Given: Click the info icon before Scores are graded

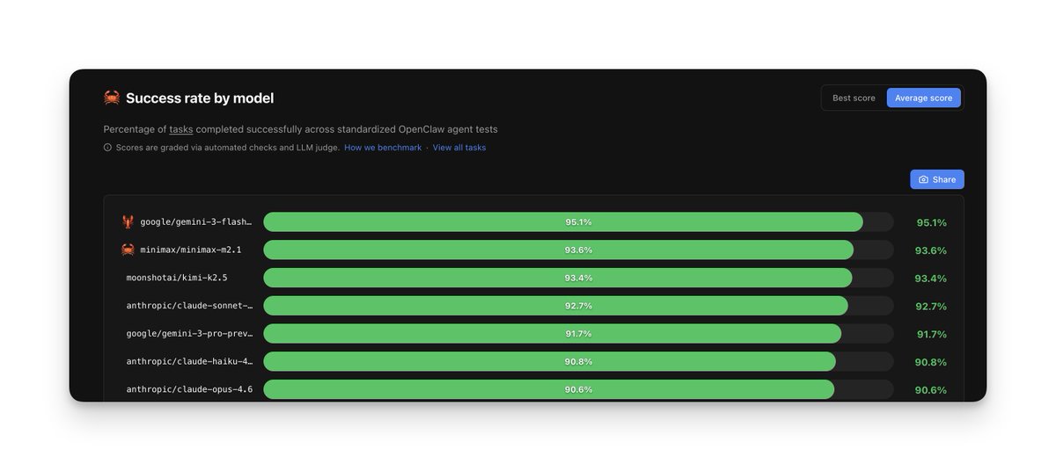Looking at the screenshot, I should (x=107, y=148).
